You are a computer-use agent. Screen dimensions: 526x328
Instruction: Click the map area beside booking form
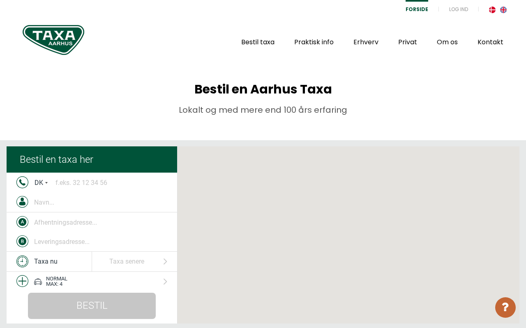coord(348,235)
